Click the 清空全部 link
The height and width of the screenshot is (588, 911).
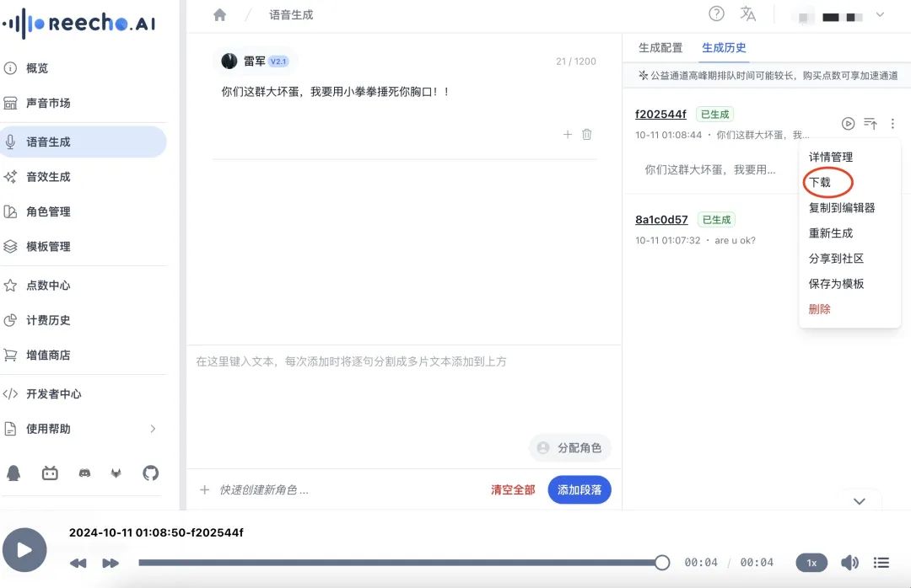pyautogui.click(x=513, y=489)
